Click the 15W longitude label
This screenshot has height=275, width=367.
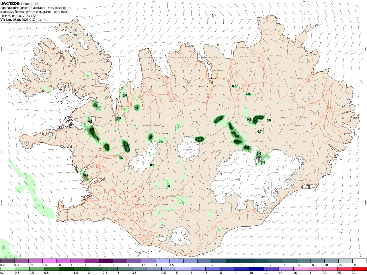point(303,1)
